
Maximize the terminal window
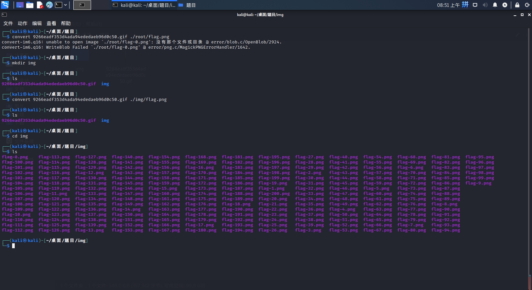[522, 15]
